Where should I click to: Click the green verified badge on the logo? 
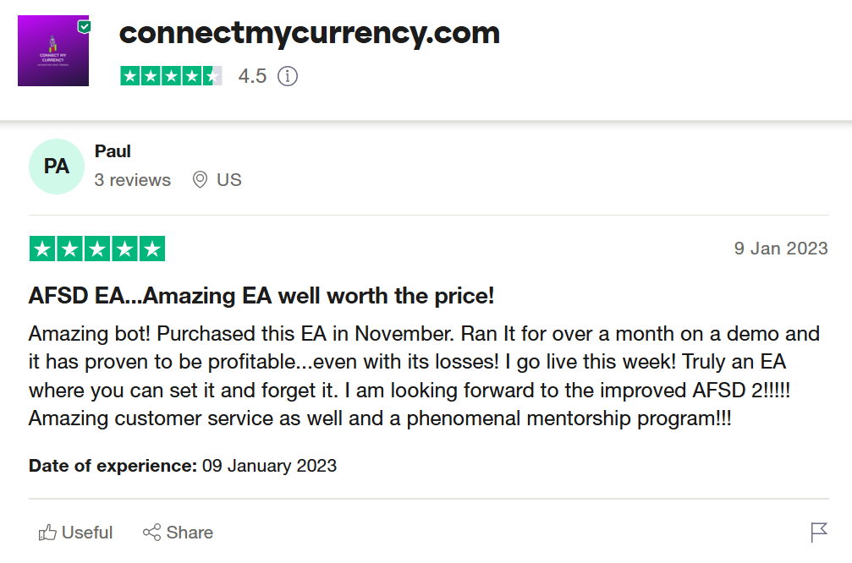[x=84, y=26]
